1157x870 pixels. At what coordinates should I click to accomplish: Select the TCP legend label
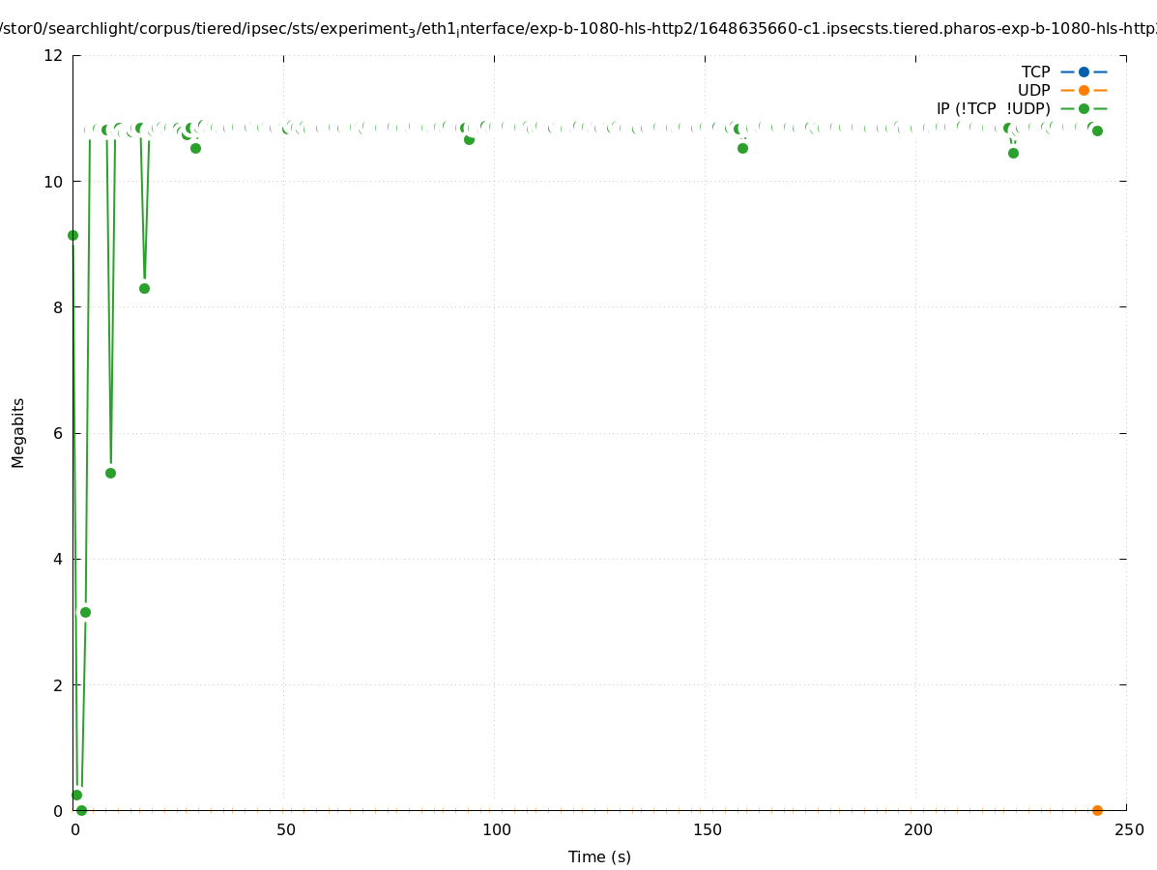(x=1035, y=72)
